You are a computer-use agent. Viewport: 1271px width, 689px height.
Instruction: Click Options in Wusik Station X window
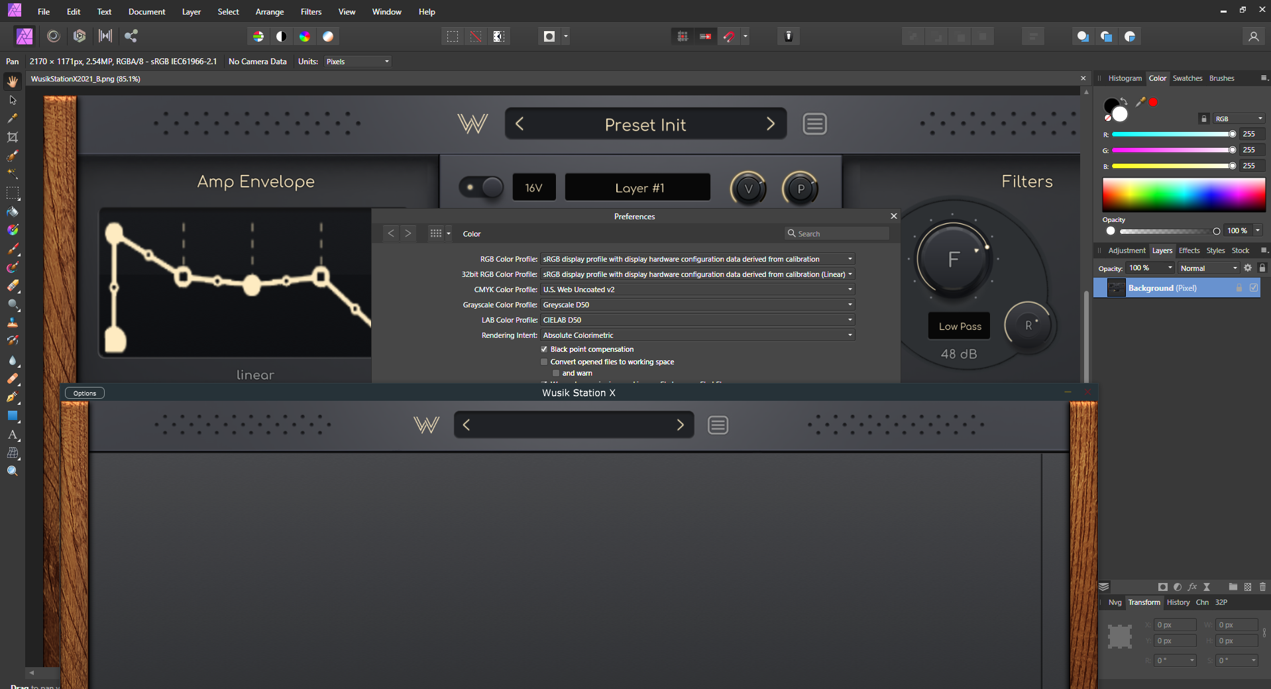point(85,393)
